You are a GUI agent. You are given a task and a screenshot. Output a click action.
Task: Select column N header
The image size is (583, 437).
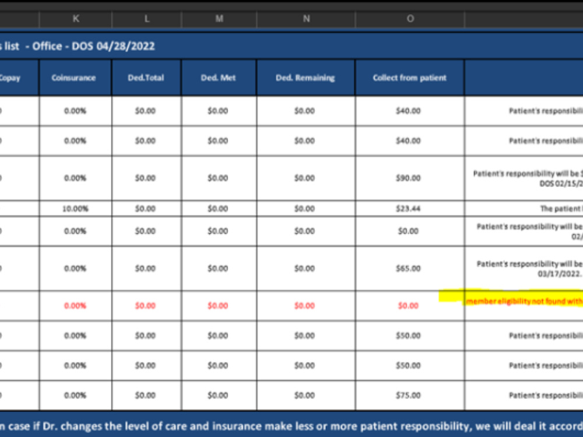[x=306, y=19]
